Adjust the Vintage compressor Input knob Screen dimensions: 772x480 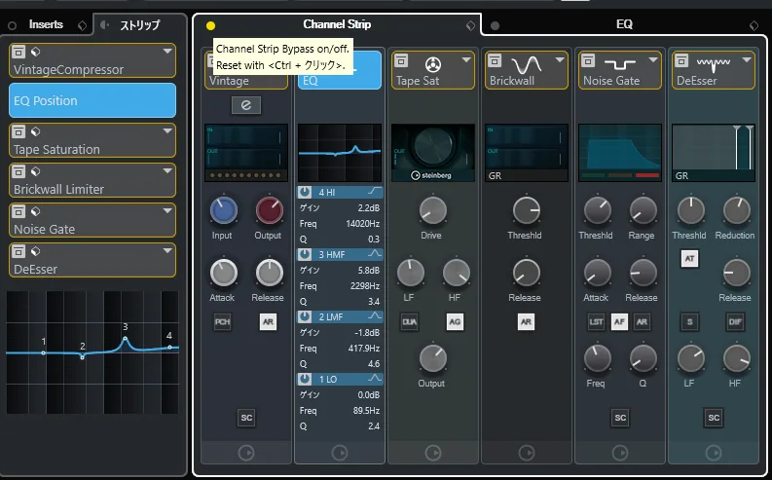[x=224, y=210]
